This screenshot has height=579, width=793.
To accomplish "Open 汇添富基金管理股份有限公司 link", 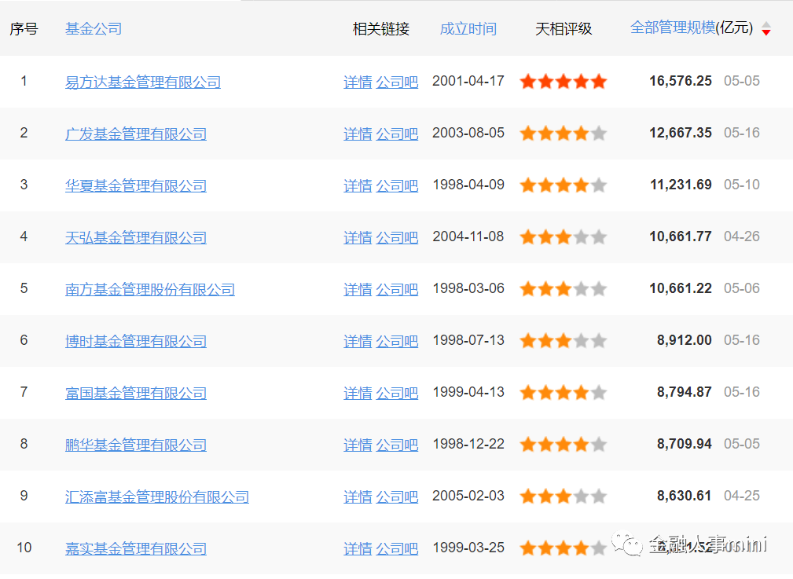I will click(157, 497).
